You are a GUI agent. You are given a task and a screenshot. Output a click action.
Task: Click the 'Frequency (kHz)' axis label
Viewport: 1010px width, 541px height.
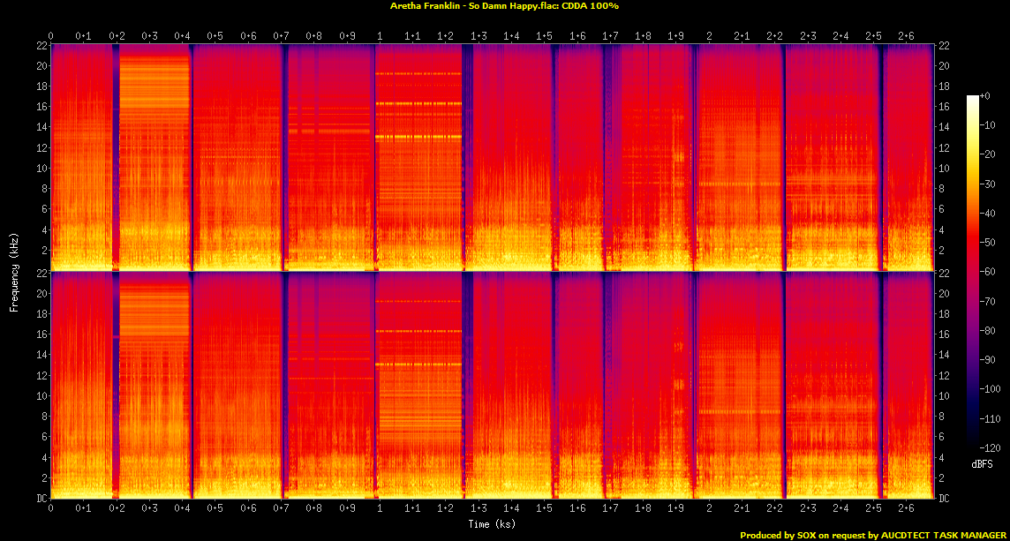coord(14,269)
